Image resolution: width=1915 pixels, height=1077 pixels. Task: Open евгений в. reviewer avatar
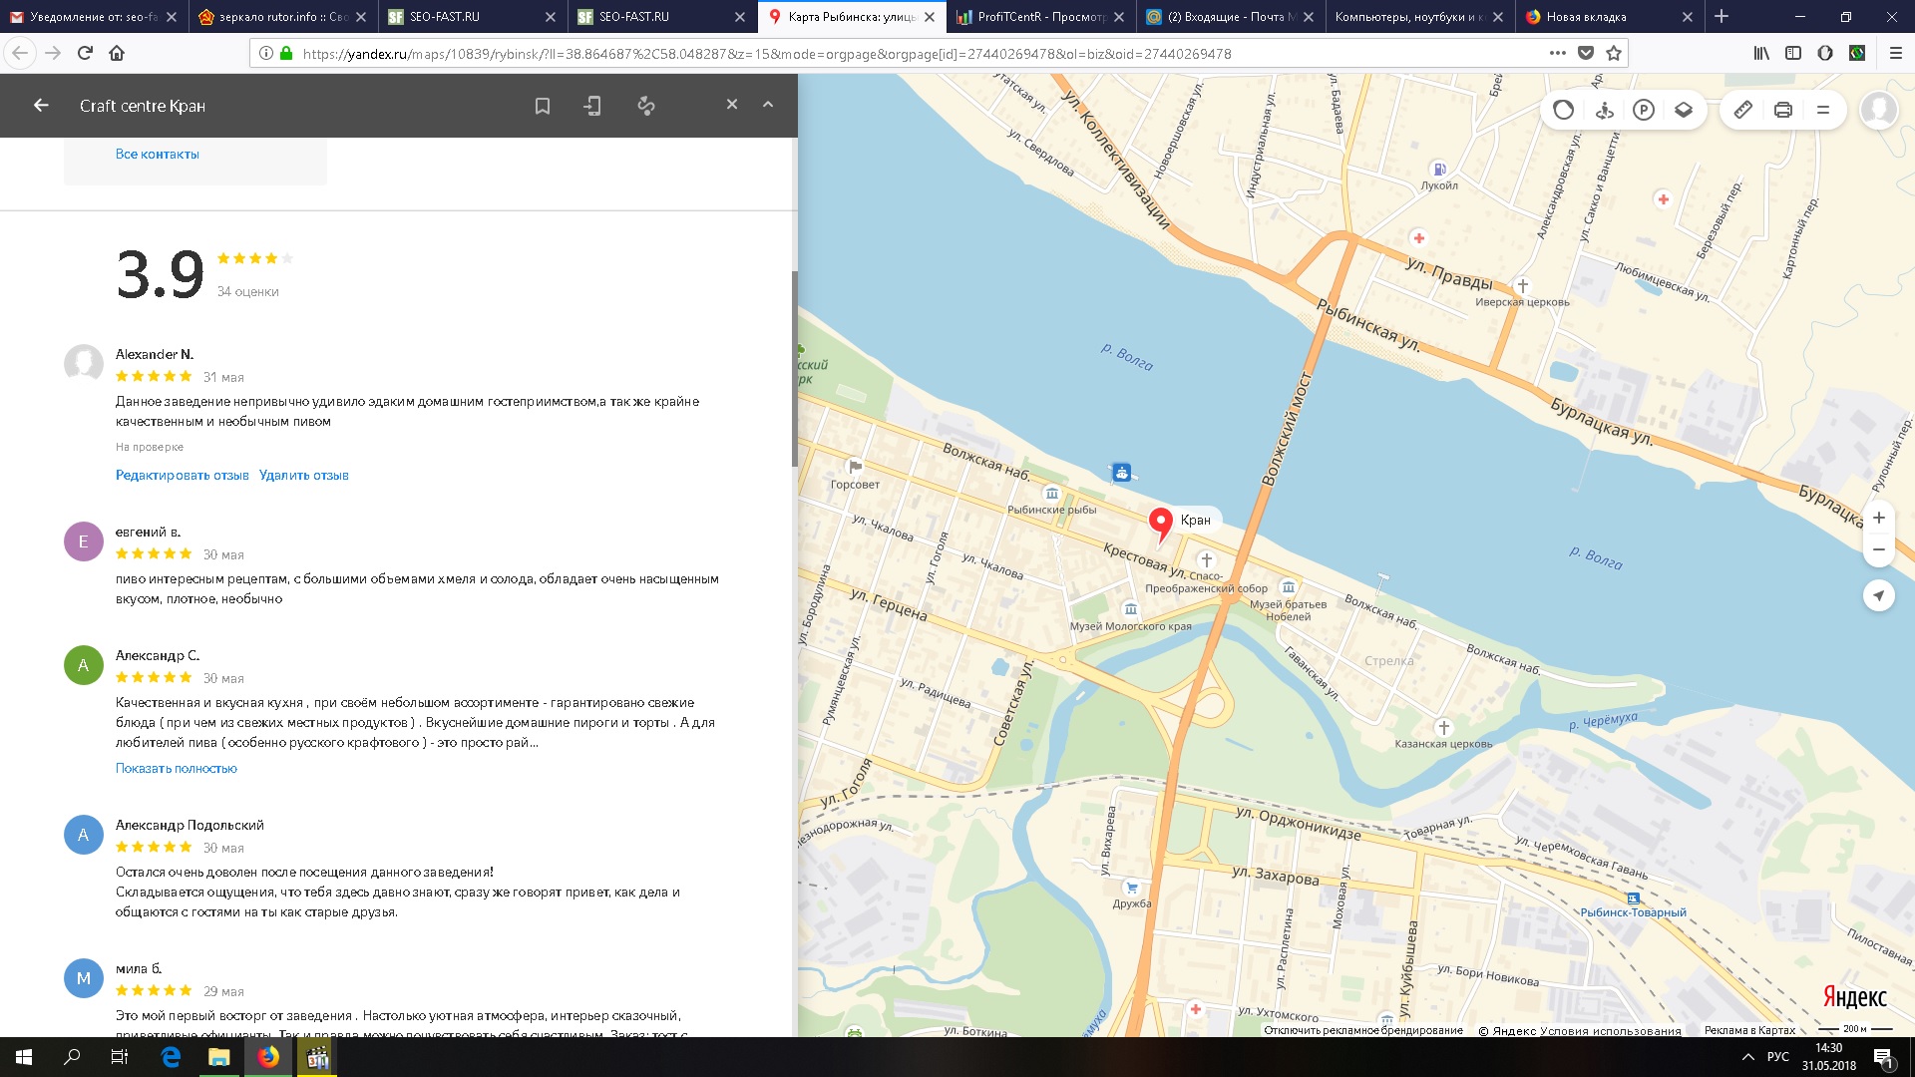(x=84, y=542)
